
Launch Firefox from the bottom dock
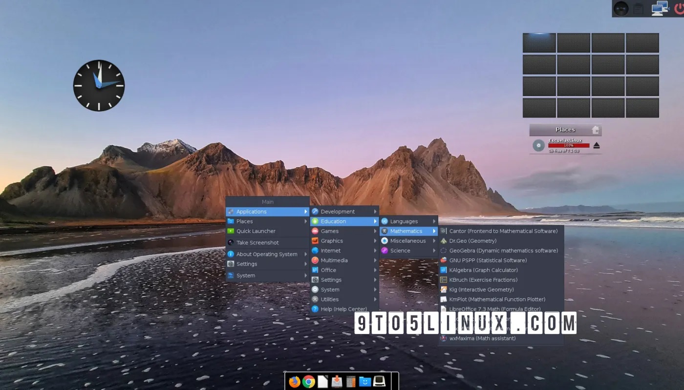coord(294,381)
